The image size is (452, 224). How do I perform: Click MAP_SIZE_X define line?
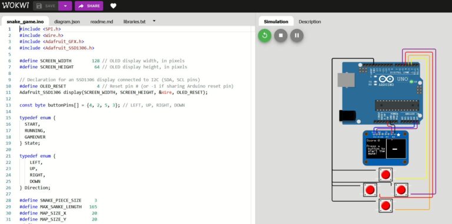pos(58,213)
